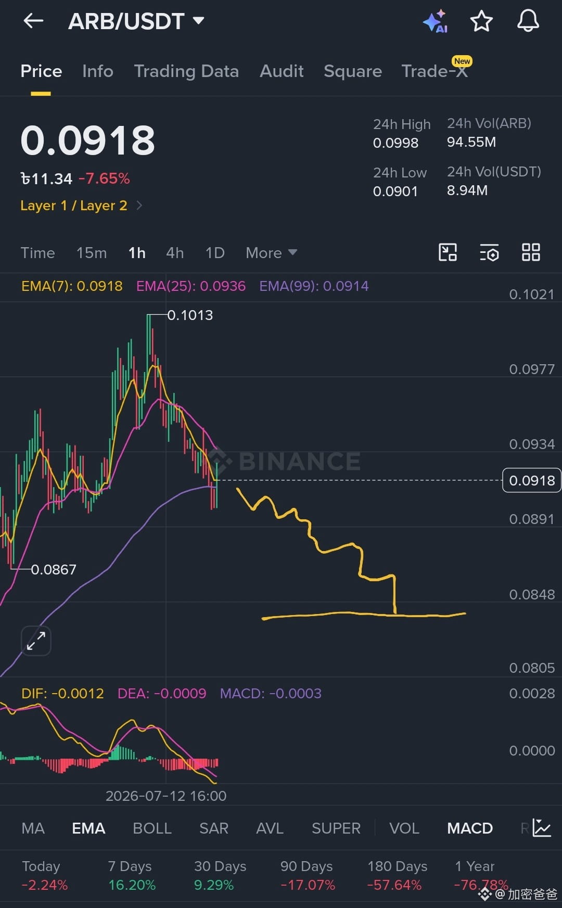The image size is (562, 908).
Task: Open price alert bell icon
Action: 528,21
